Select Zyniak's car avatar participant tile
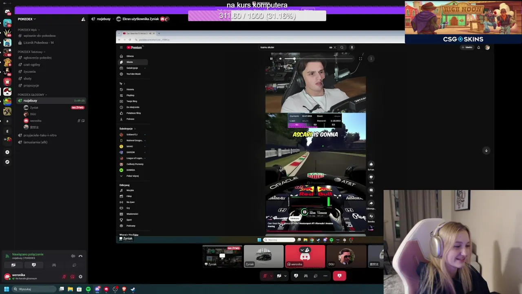 (x=264, y=256)
